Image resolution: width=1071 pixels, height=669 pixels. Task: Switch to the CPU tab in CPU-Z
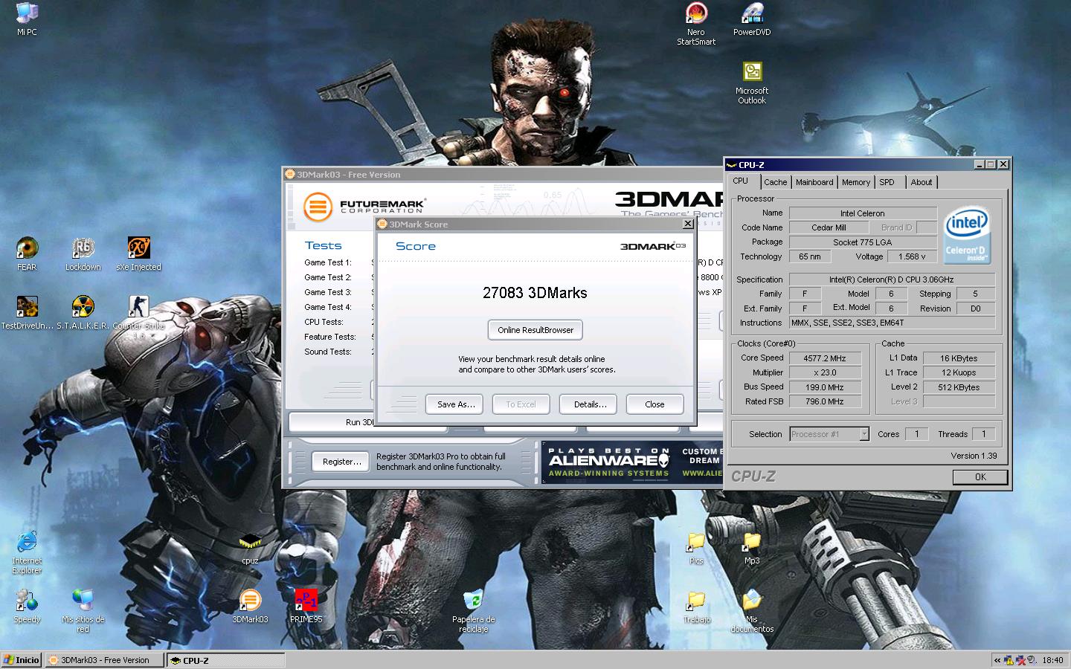click(741, 181)
